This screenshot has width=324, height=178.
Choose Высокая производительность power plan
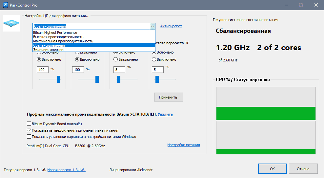[94, 37]
